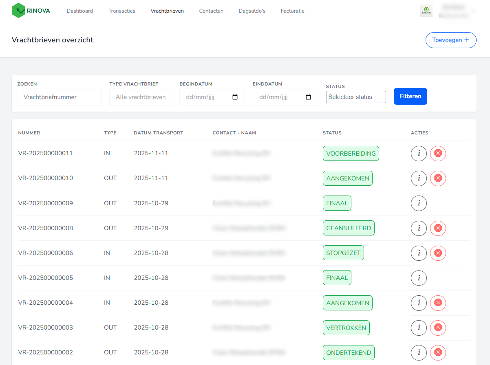490x365 pixels.
Task: Click info icon for VR-202500000003
Action: 419,328
